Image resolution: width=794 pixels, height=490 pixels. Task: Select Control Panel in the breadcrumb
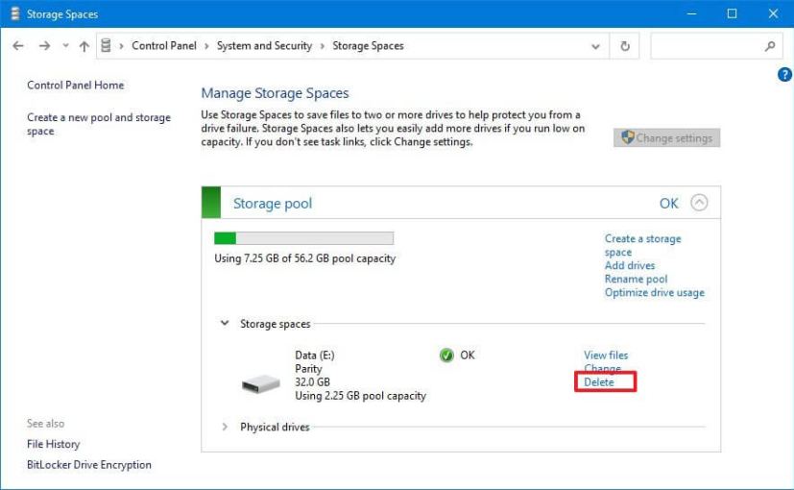click(x=164, y=45)
